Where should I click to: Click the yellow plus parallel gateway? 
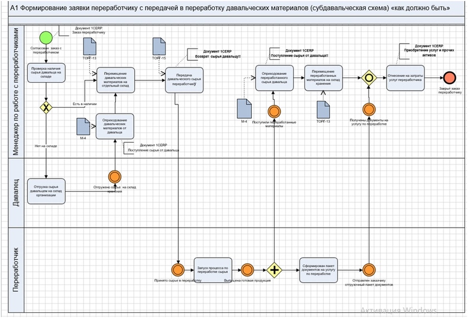[x=274, y=269]
